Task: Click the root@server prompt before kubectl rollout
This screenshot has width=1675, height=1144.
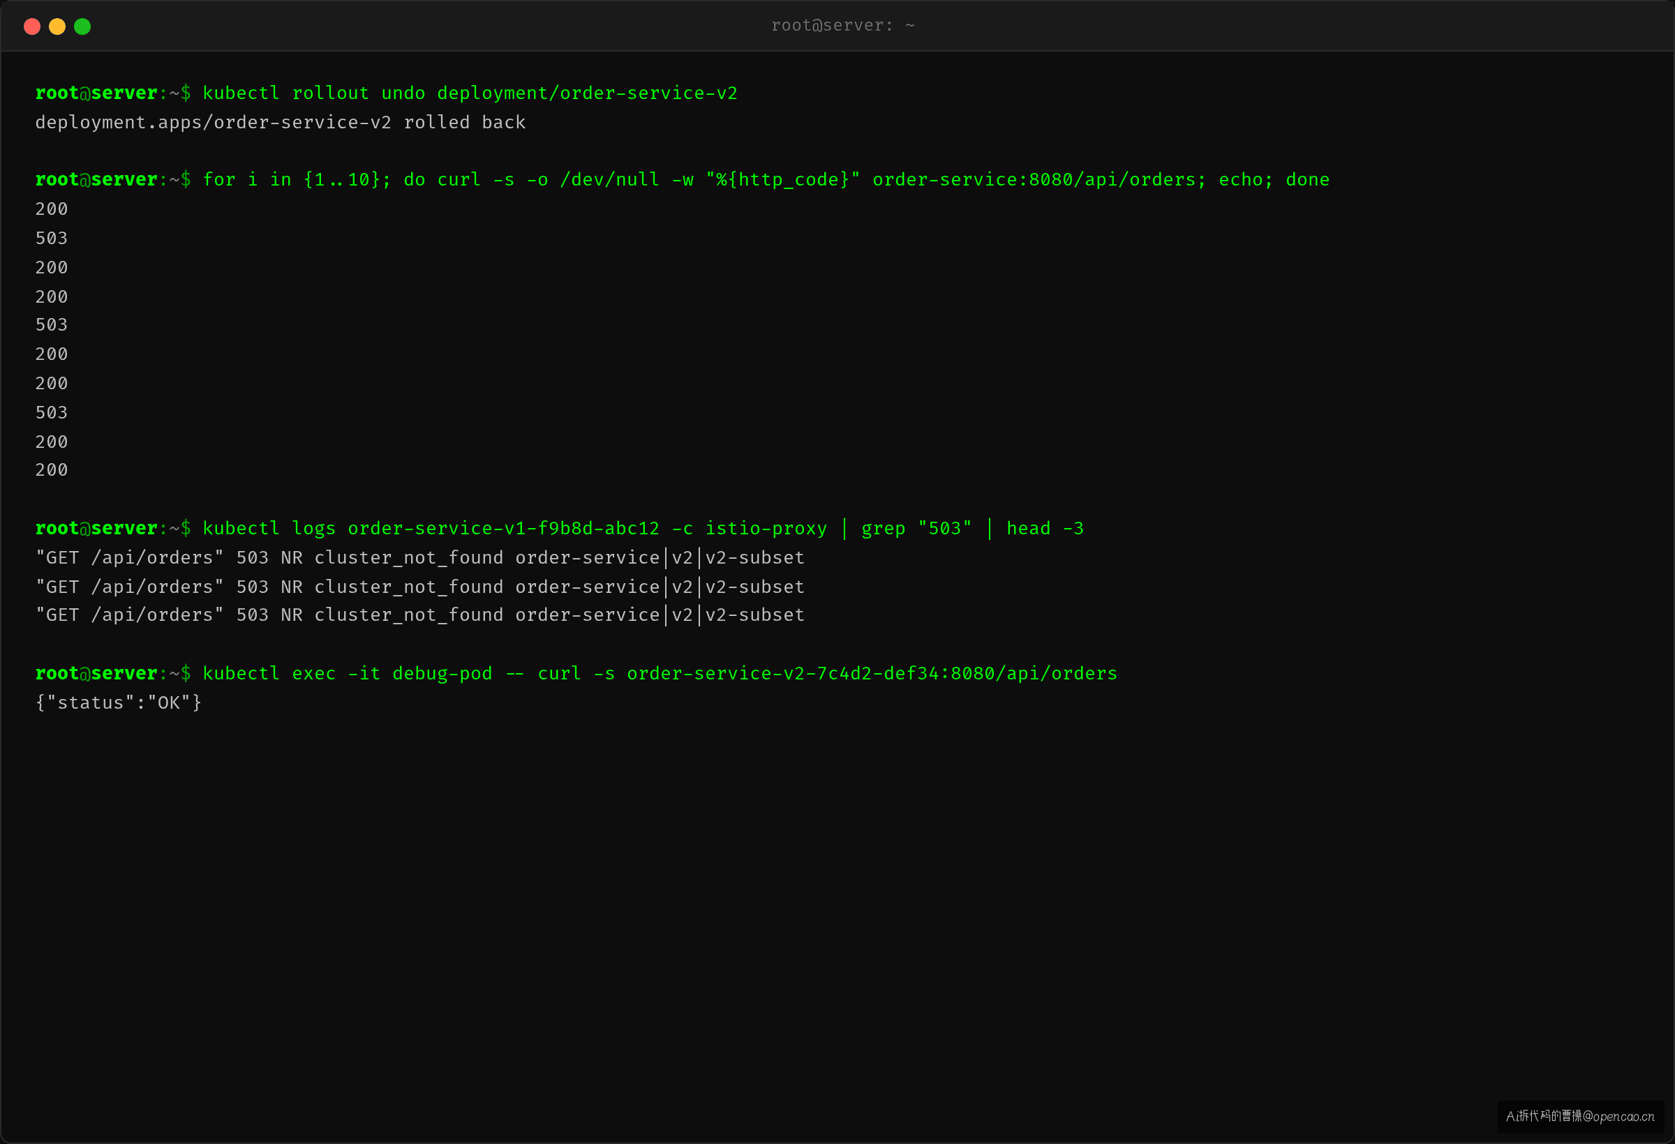Action: 113,93
